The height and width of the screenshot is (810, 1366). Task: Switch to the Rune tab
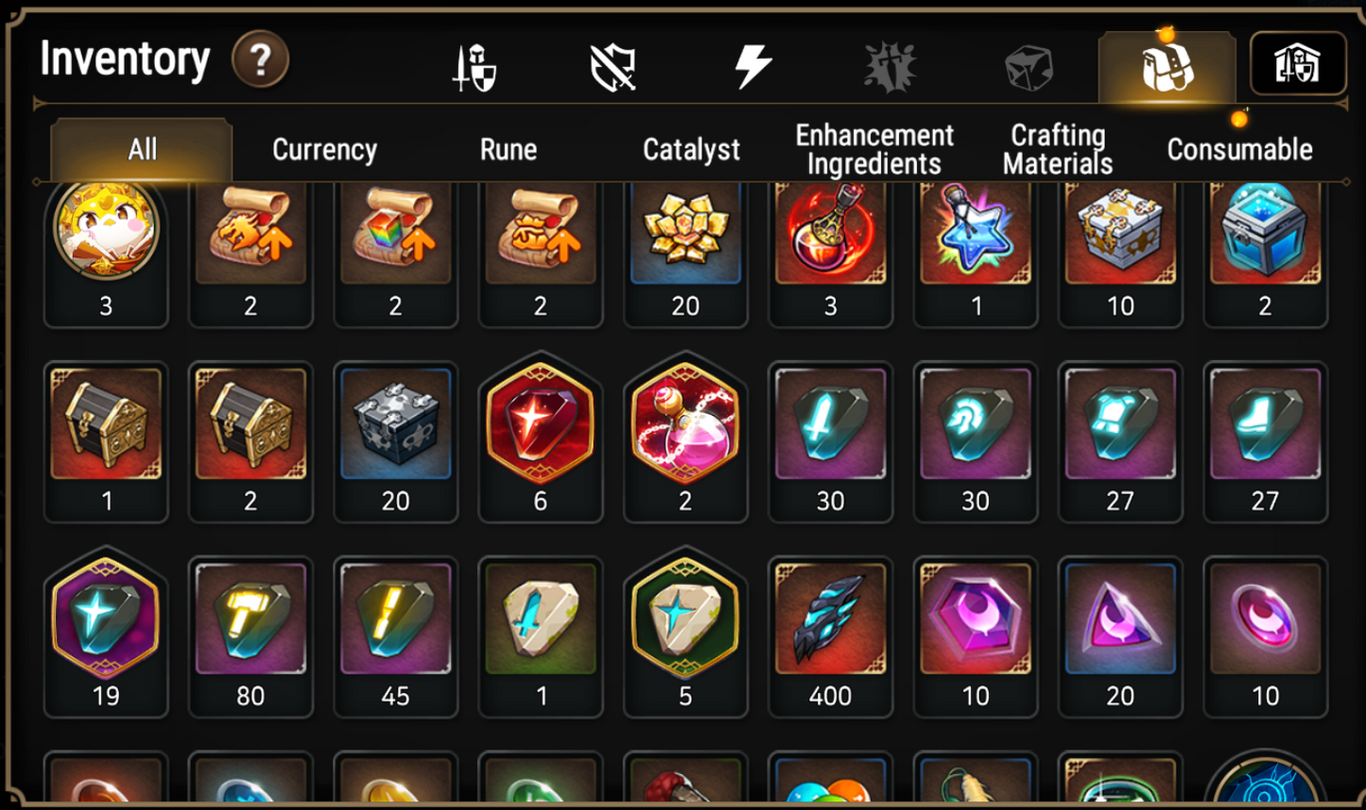509,149
